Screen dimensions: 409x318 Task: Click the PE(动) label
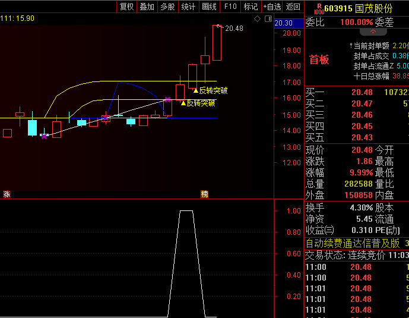388,230
